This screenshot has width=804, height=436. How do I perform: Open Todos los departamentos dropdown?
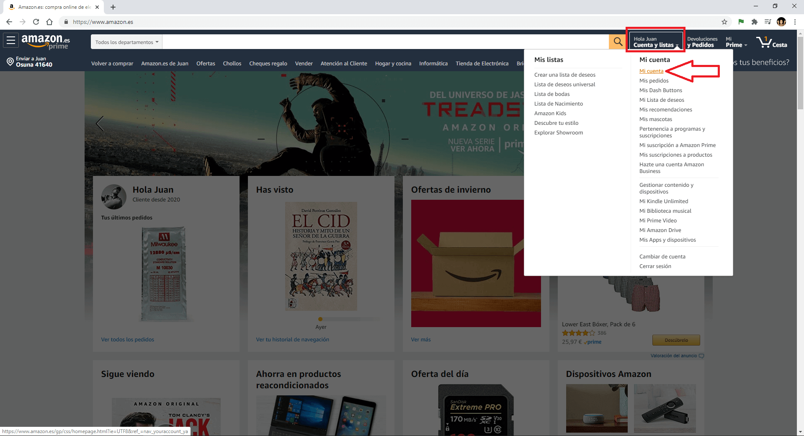click(x=127, y=42)
